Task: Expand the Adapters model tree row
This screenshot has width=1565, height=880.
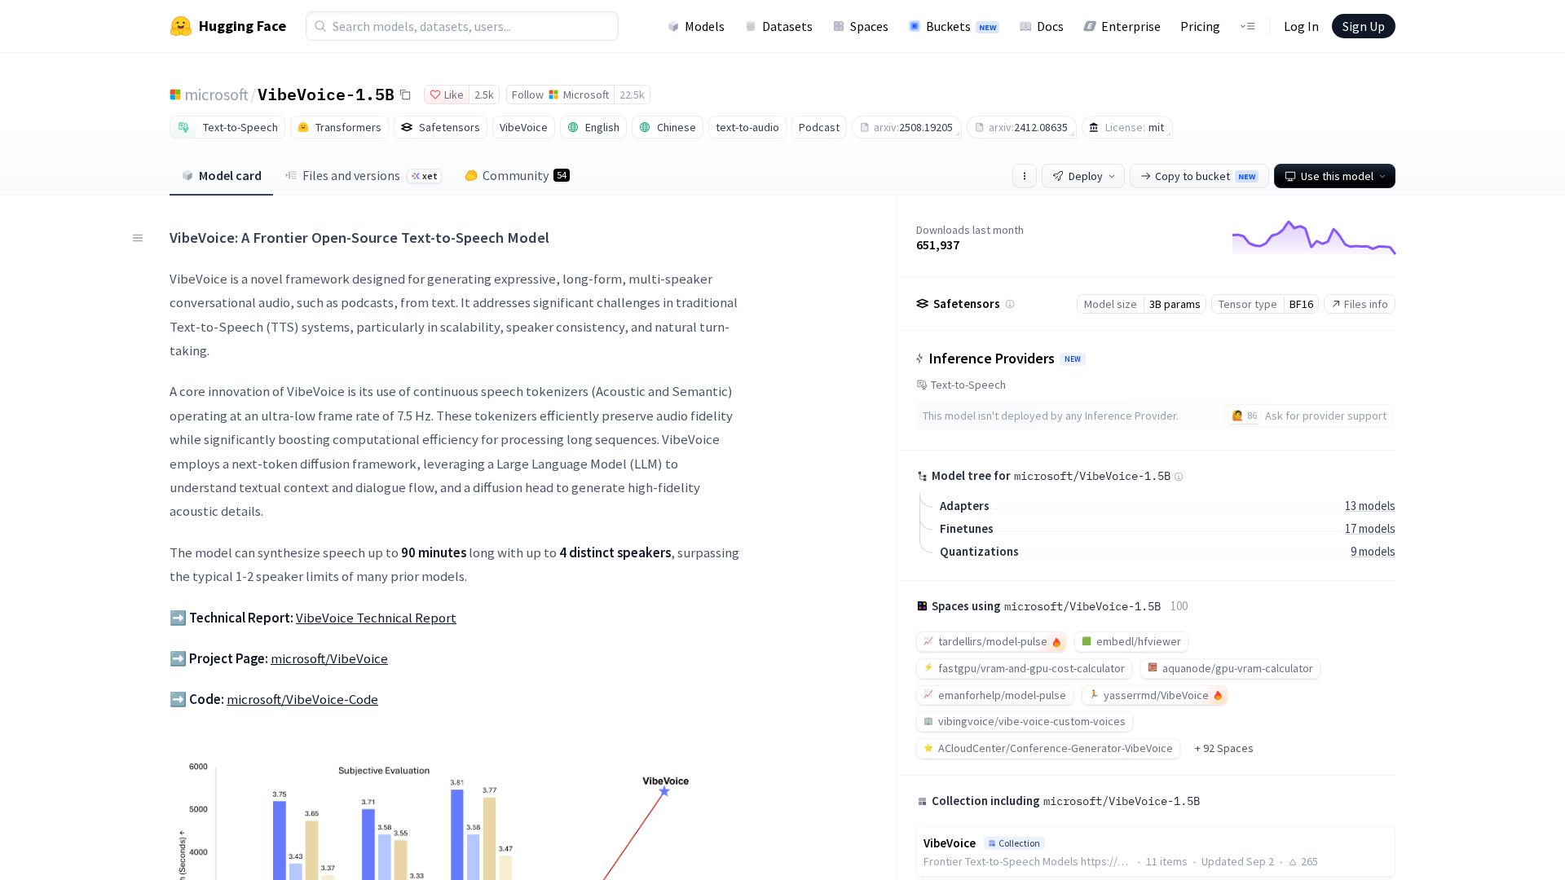Action: click(x=1166, y=506)
